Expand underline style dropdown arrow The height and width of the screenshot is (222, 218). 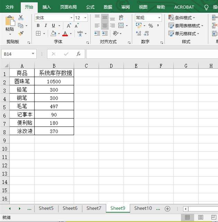(60, 26)
